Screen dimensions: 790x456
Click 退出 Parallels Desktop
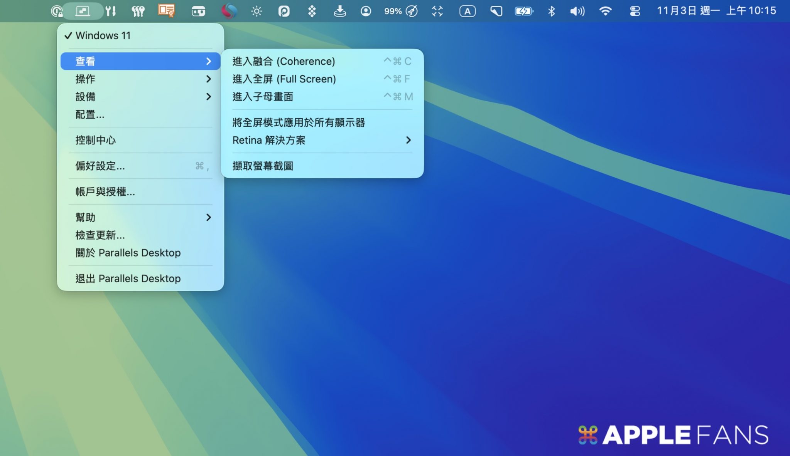[x=128, y=278]
